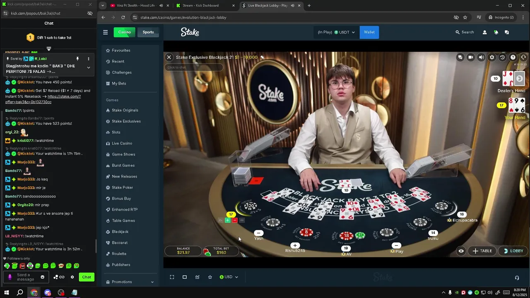Toggle the eye view button near TABLE
The image size is (530, 298).
pyautogui.click(x=461, y=251)
